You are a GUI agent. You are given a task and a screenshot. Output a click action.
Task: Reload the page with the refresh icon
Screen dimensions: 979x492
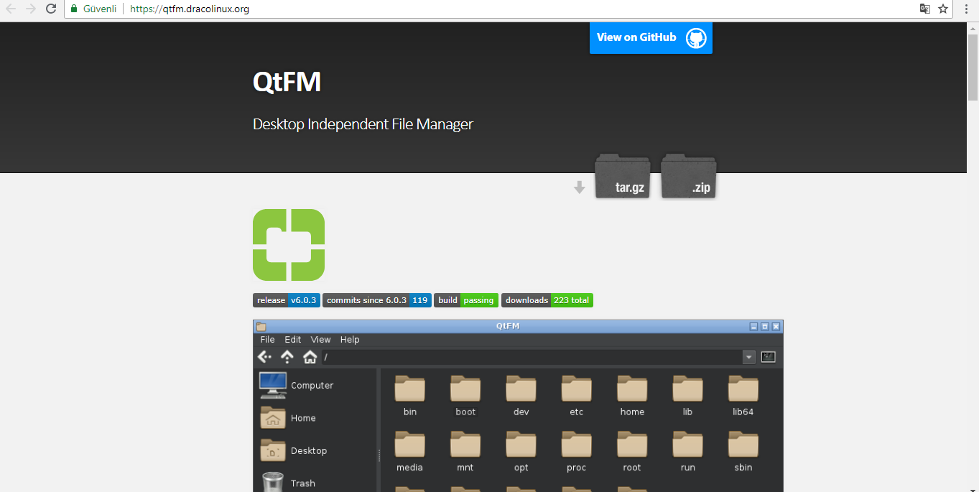[x=51, y=9]
